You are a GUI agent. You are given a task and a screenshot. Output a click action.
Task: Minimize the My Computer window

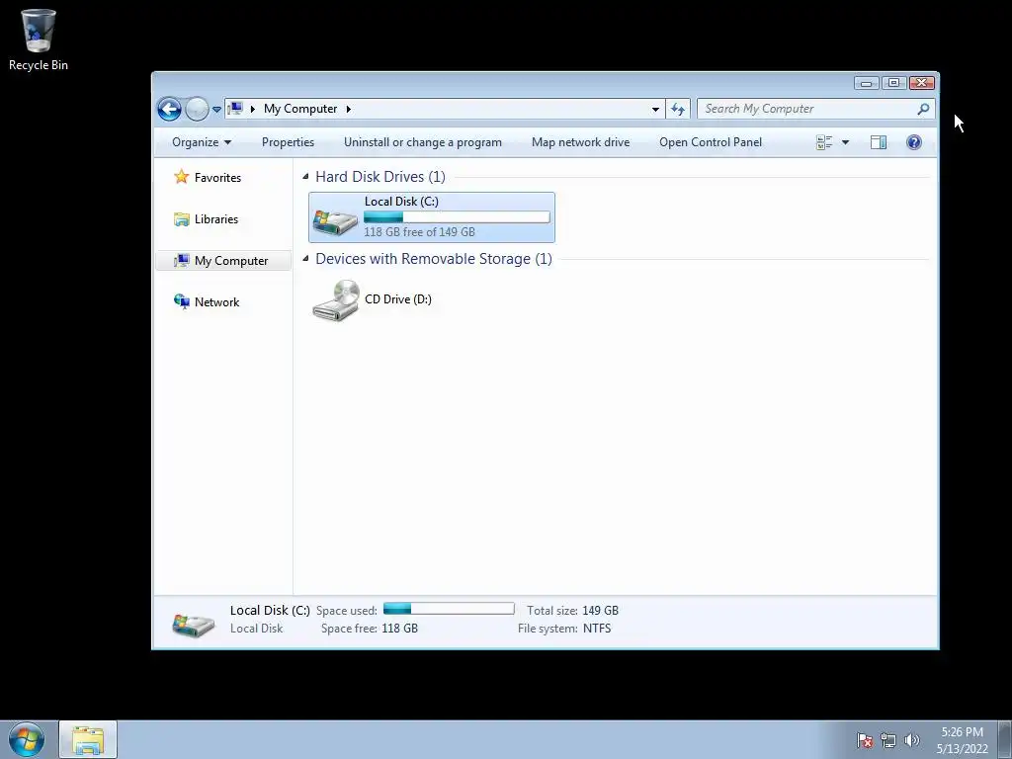point(866,83)
